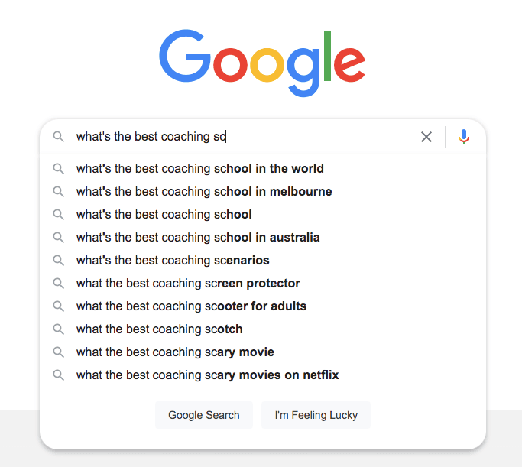Viewport: 522px width, 467px height.
Task: Click inside the search text input
Action: coord(306,137)
